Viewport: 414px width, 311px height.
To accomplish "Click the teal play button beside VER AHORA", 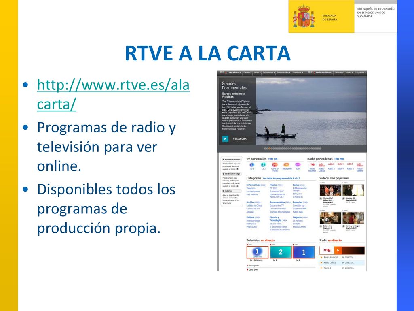I will tap(225, 138).
